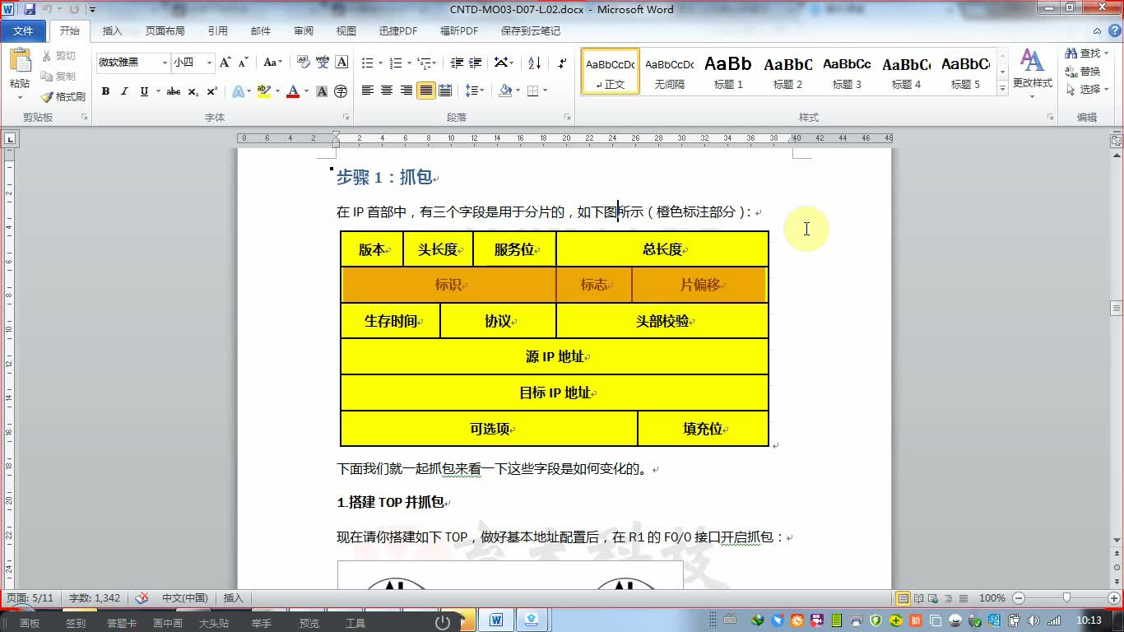The width and height of the screenshot is (1124, 632).
Task: Apply the No Spacing (无间隔) style
Action: point(669,72)
